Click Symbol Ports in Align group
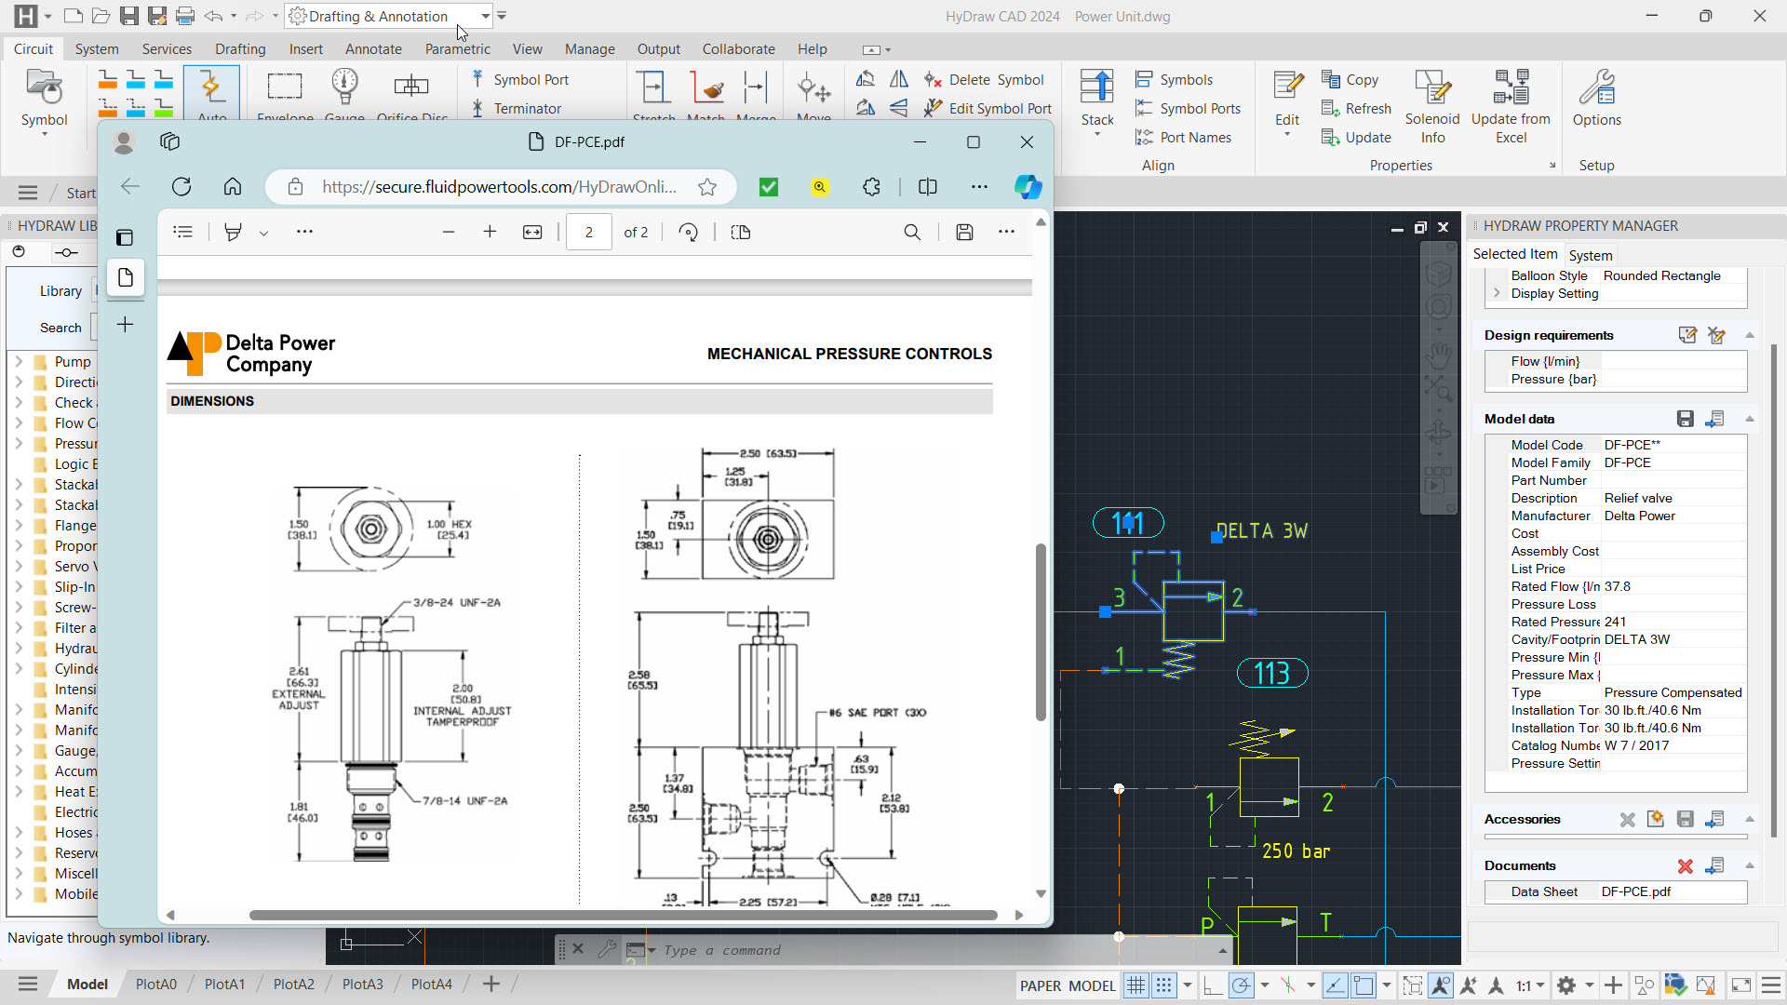This screenshot has width=1787, height=1005. click(x=1188, y=109)
